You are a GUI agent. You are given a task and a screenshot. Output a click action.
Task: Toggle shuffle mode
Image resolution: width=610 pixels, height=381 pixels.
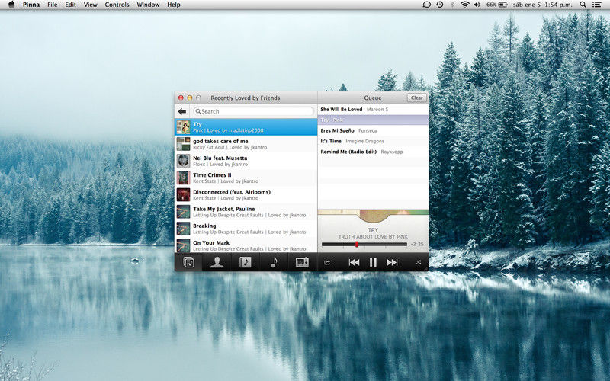pyautogui.click(x=419, y=262)
